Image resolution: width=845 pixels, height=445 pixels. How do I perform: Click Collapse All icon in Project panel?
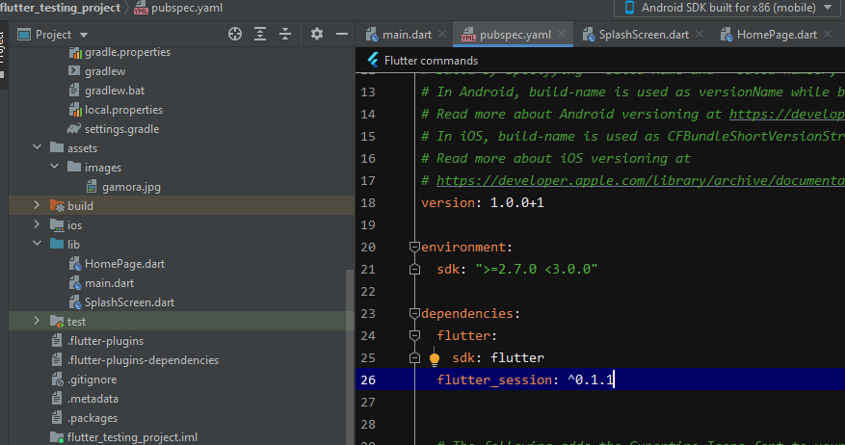[x=285, y=34]
